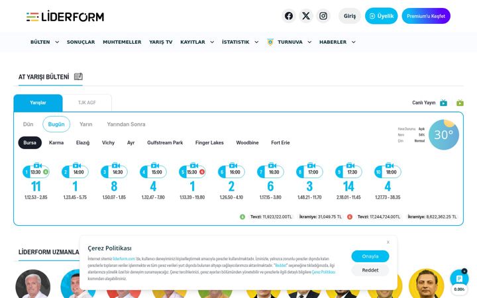Play video for race 9 at 17:30

click(350, 166)
